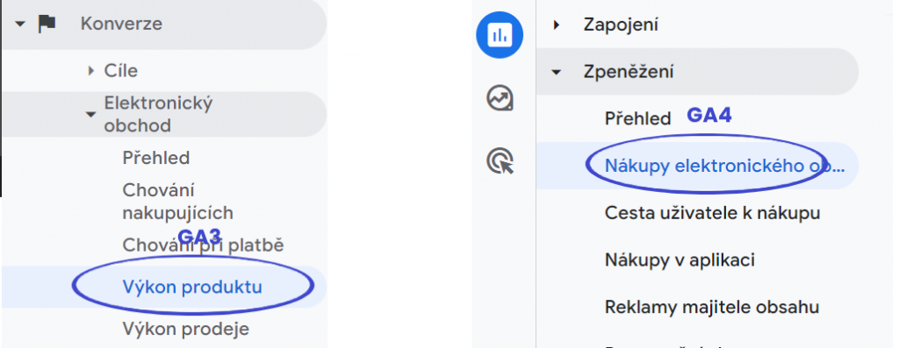Image resolution: width=899 pixels, height=348 pixels.
Task: Select the Výkon produktu report
Action: 192,286
